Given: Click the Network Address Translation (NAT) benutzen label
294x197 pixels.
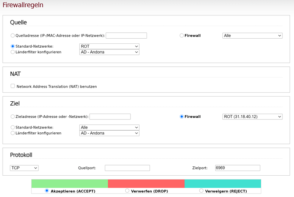Looking at the screenshot, I should (57, 86).
